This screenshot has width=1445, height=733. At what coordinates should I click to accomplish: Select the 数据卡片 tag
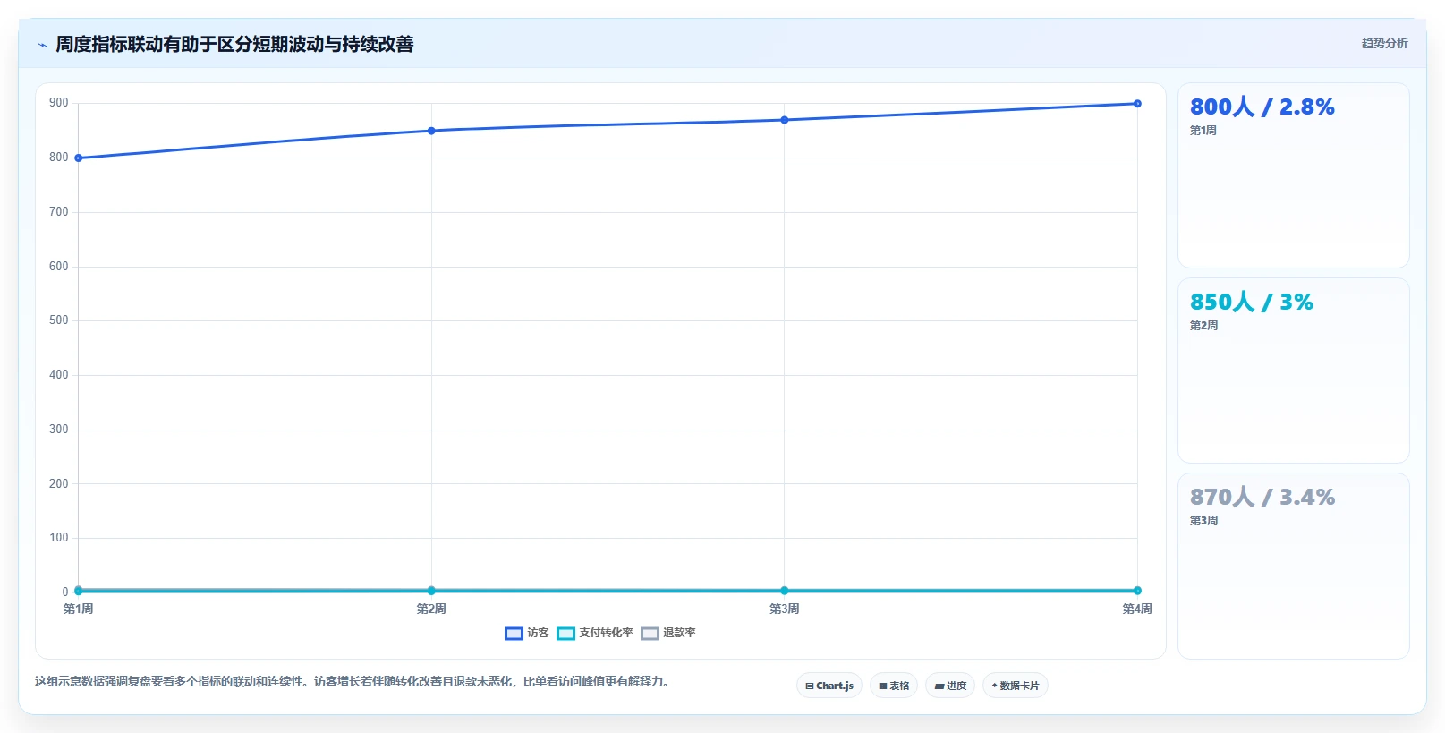click(x=1016, y=686)
